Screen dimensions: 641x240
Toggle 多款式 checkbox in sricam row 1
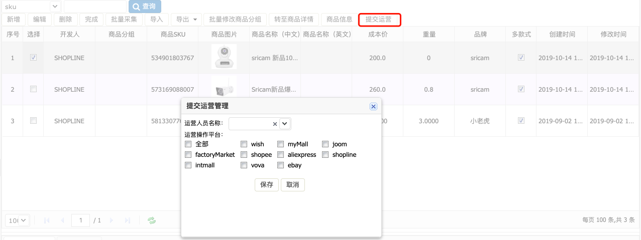(521, 58)
